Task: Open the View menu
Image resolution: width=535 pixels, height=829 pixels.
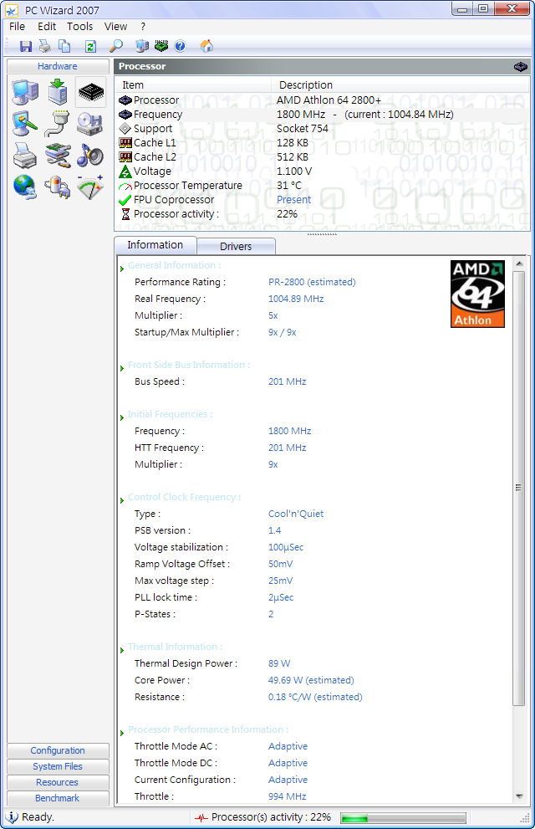Action: pyautogui.click(x=115, y=27)
